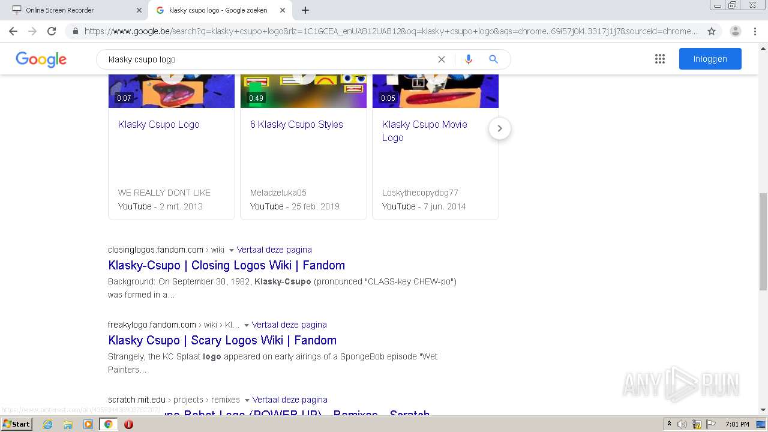Go back using browser back arrow
The image size is (768, 432).
tap(13, 31)
